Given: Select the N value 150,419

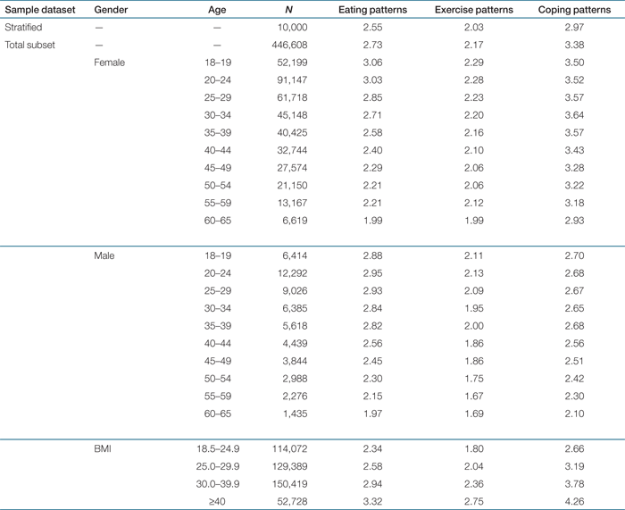Looking at the screenshot, I should click(290, 484).
